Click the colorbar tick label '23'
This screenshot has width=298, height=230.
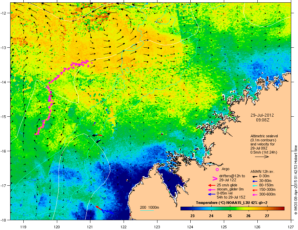192,216
